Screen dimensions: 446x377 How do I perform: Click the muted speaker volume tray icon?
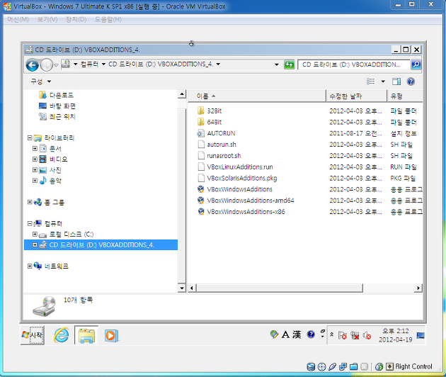tap(367, 335)
